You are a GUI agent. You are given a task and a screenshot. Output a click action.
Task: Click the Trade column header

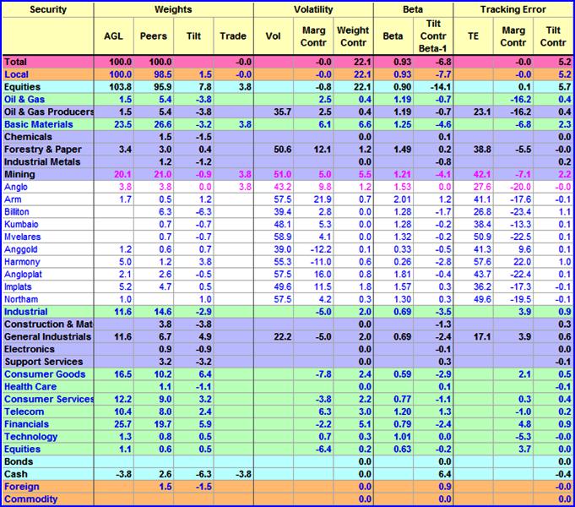233,36
